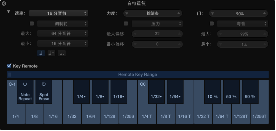Increase 力度 using the right arrow

179,13
